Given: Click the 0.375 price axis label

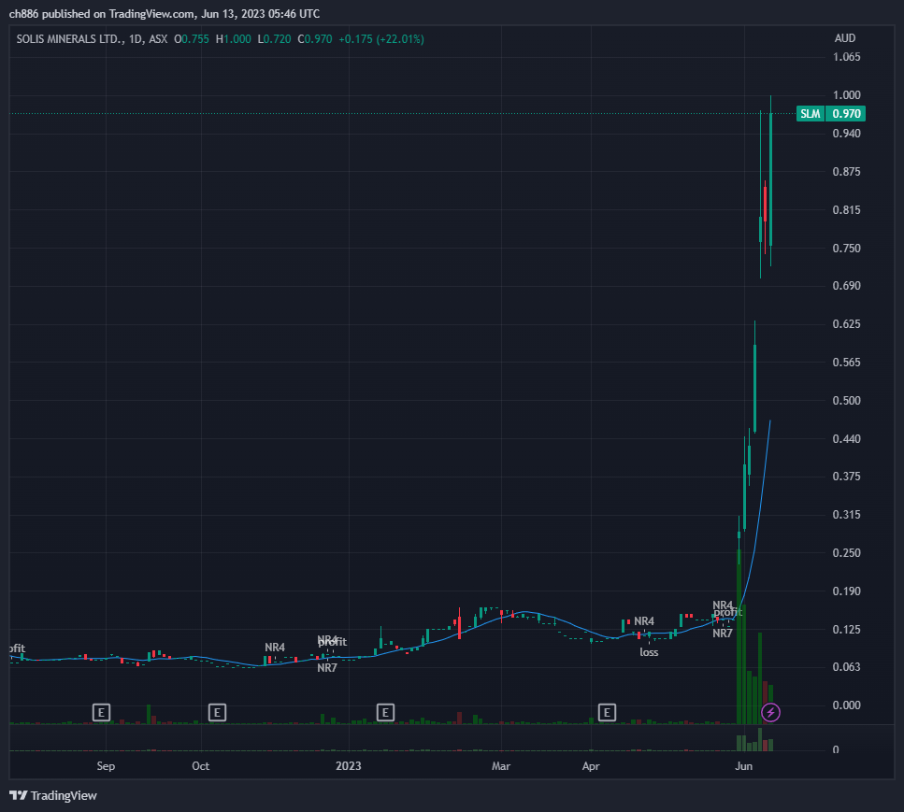Looking at the screenshot, I should [x=846, y=476].
